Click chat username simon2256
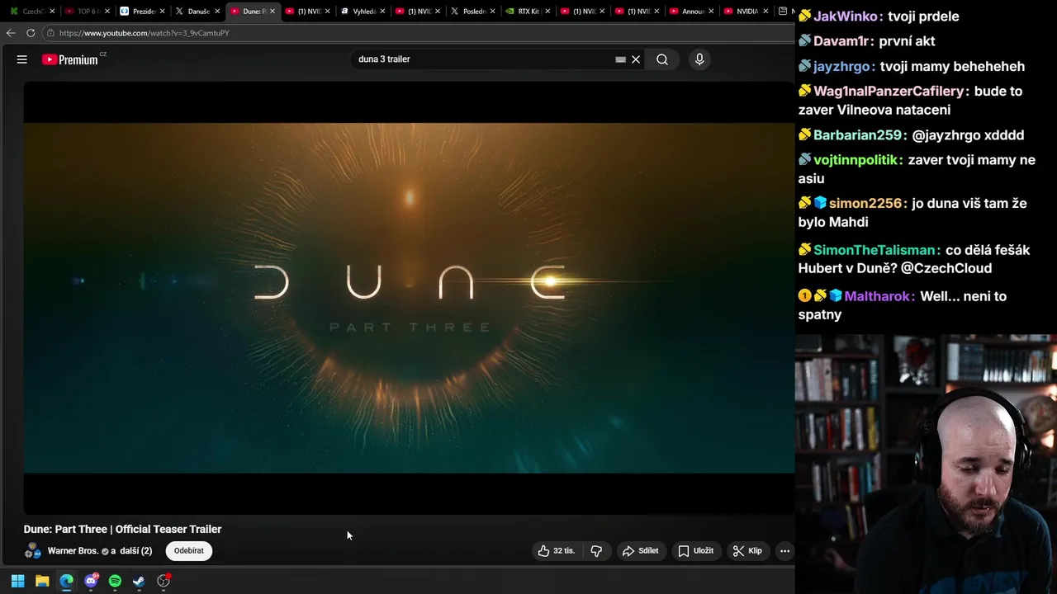 (x=865, y=203)
